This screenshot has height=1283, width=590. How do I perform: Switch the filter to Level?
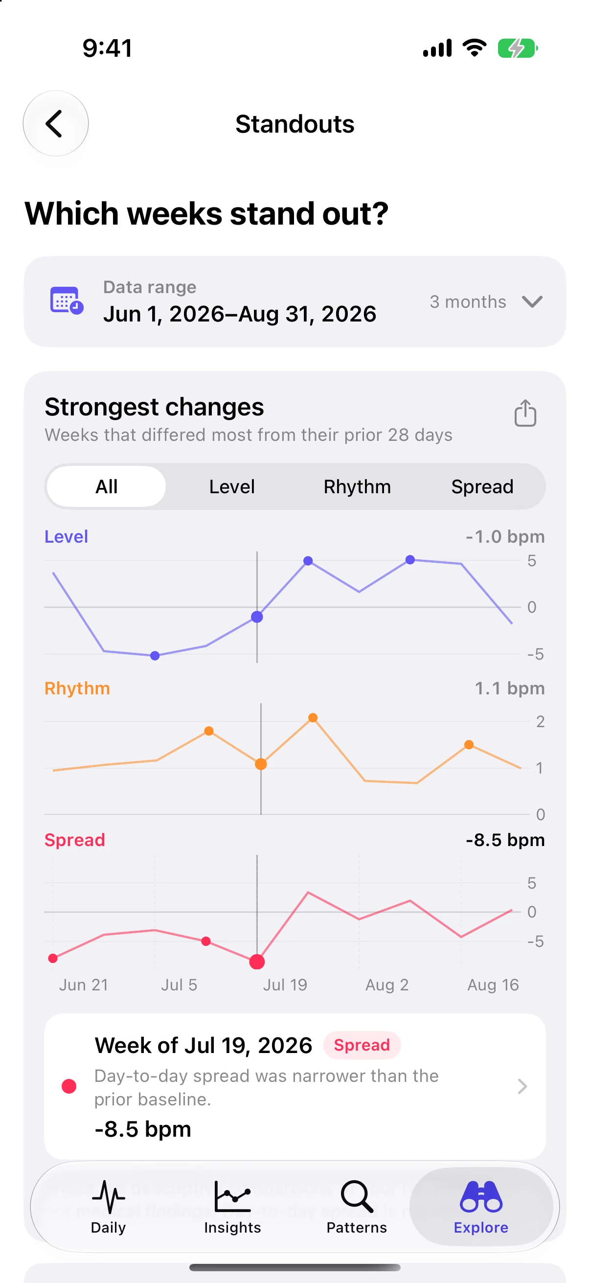coord(231,486)
